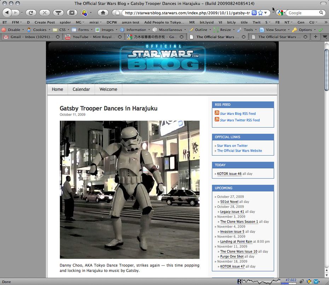
Task: Choose search engine via Google icon dropdown
Action: point(281,13)
